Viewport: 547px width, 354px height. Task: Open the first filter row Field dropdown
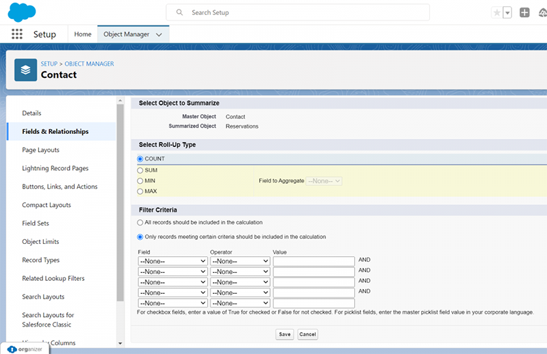[173, 261]
